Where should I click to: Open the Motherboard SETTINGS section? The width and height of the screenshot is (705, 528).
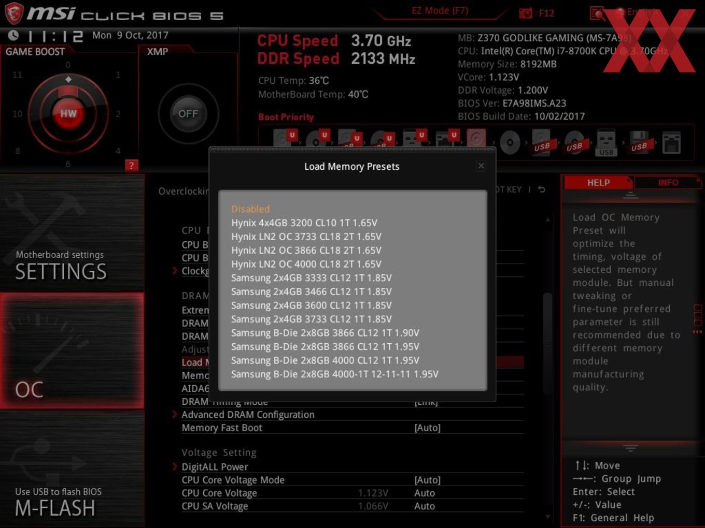coord(72,232)
